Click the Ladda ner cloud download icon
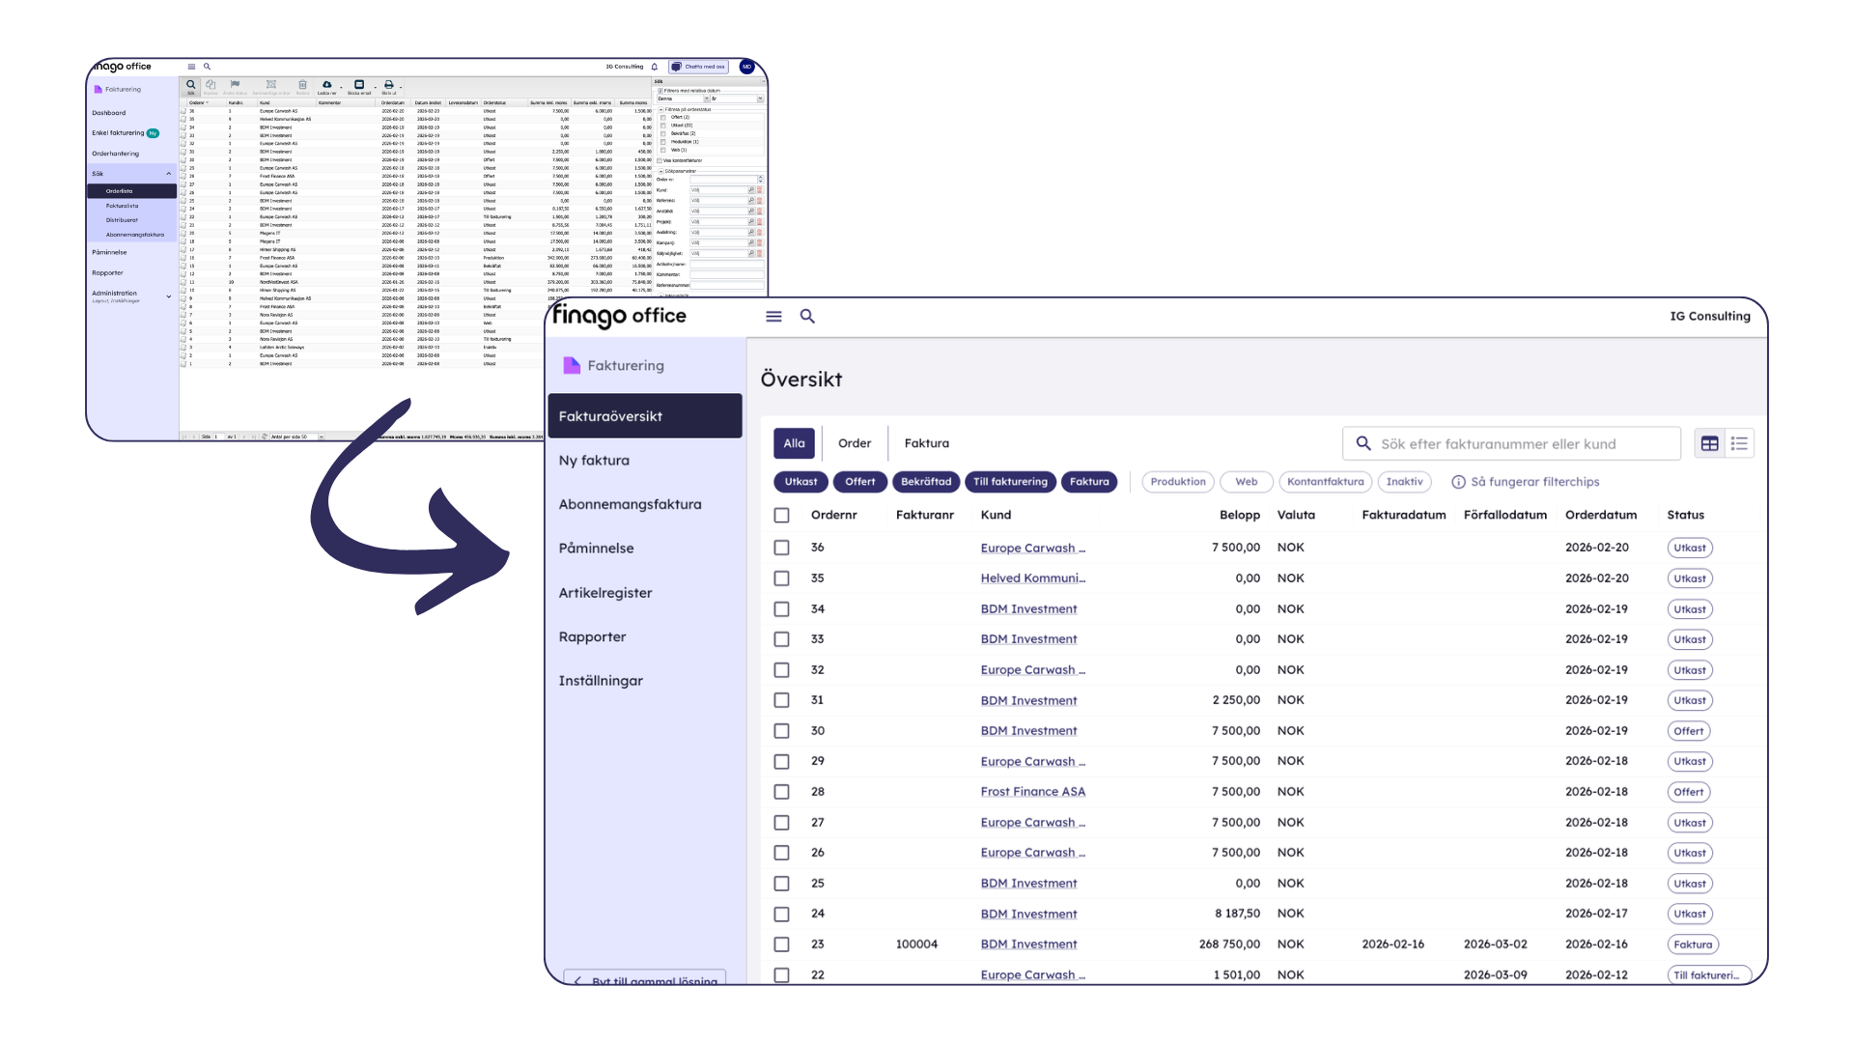This screenshot has height=1043, width=1854. coord(326,85)
